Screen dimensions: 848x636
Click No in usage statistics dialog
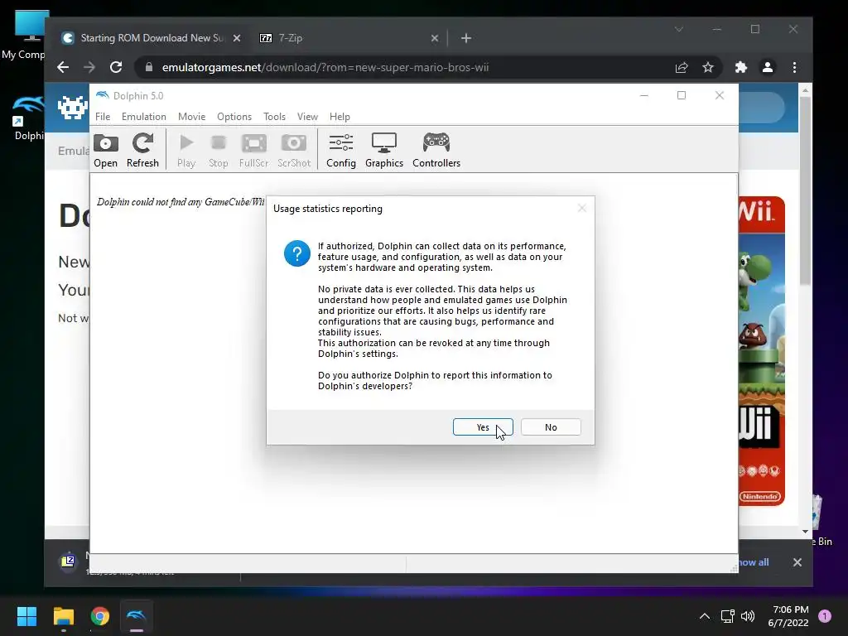551,426
